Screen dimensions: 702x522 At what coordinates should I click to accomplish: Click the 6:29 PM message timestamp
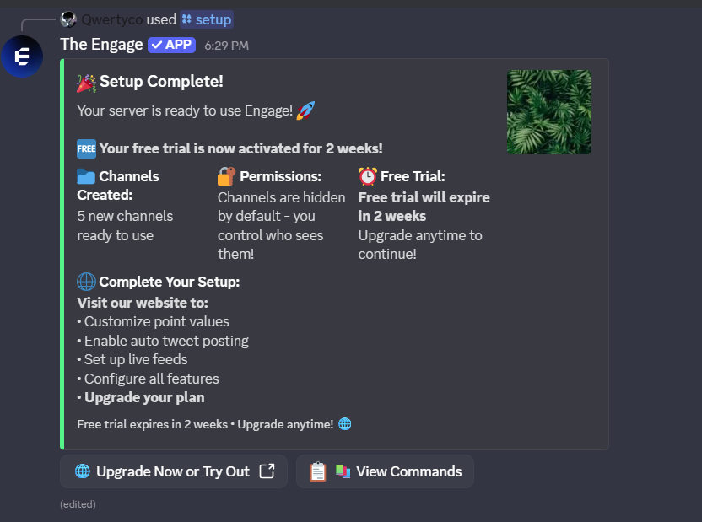click(x=226, y=46)
